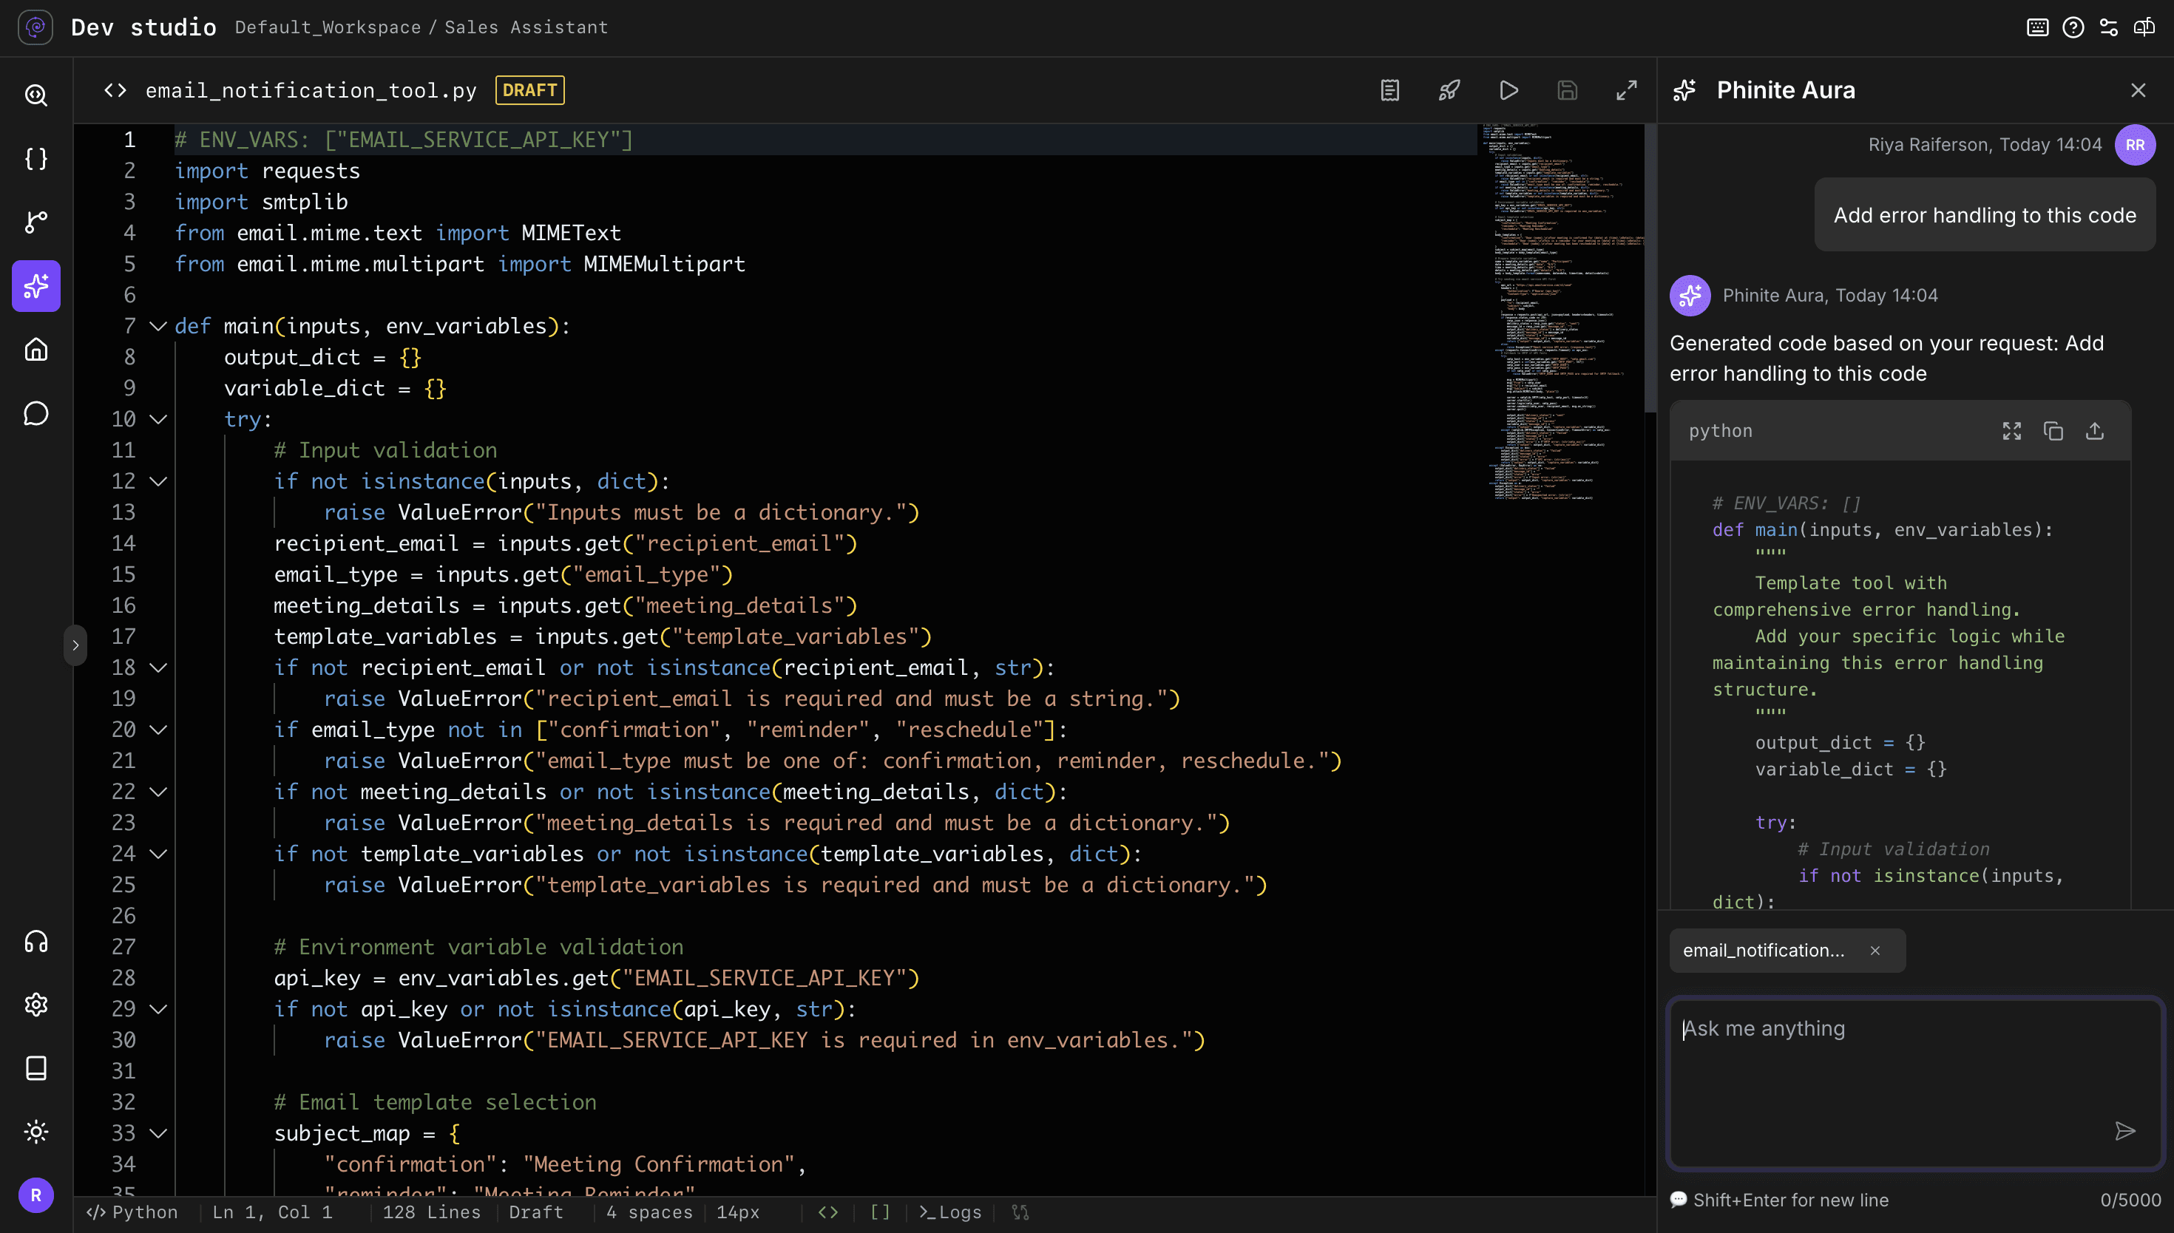Screen dimensions: 2174x1233
Task: Select the Phinite Aura sparkle icon in sidebar
Action: click(36, 286)
